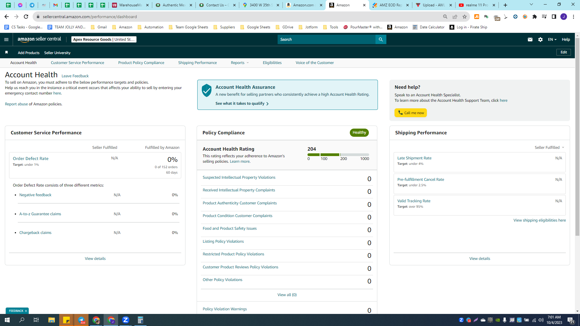The image size is (580, 326).
Task: Click the Call me now button
Action: [x=411, y=113]
